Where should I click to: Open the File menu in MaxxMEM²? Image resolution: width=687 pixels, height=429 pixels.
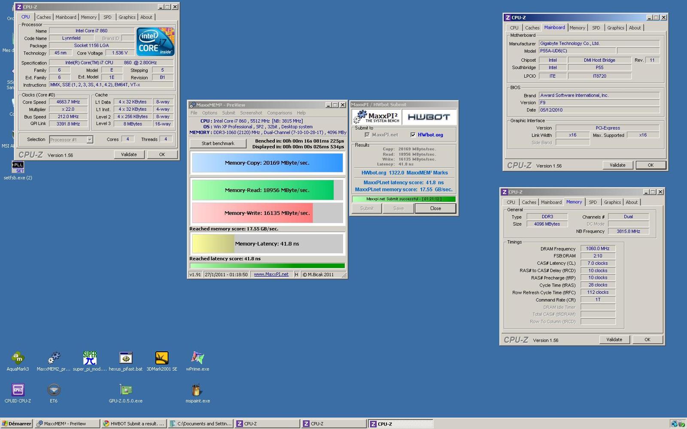(x=194, y=113)
